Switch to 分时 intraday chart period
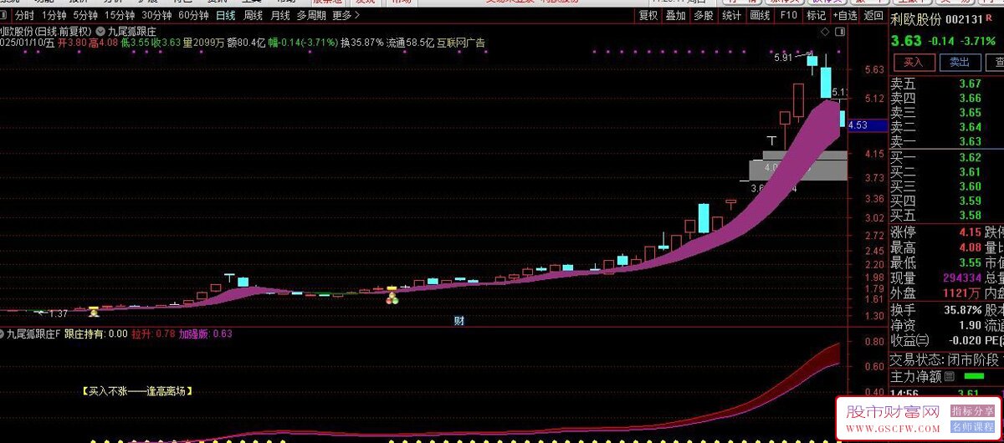 [25, 15]
